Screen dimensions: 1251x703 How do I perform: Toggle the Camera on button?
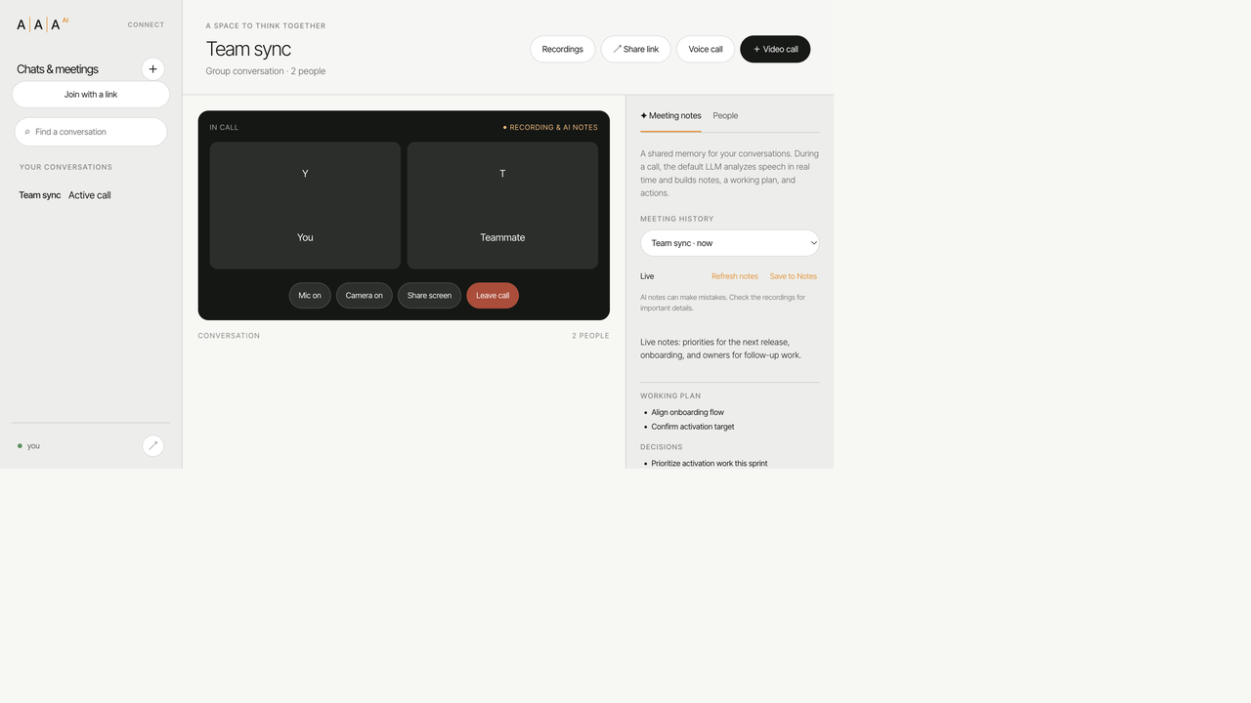pyautogui.click(x=365, y=296)
